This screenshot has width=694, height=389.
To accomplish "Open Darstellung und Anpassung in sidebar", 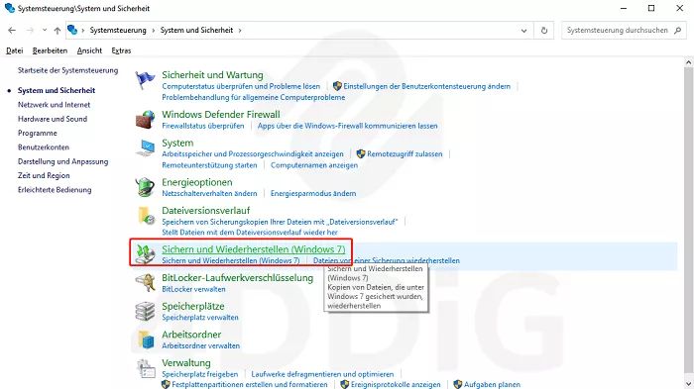I will point(62,161).
